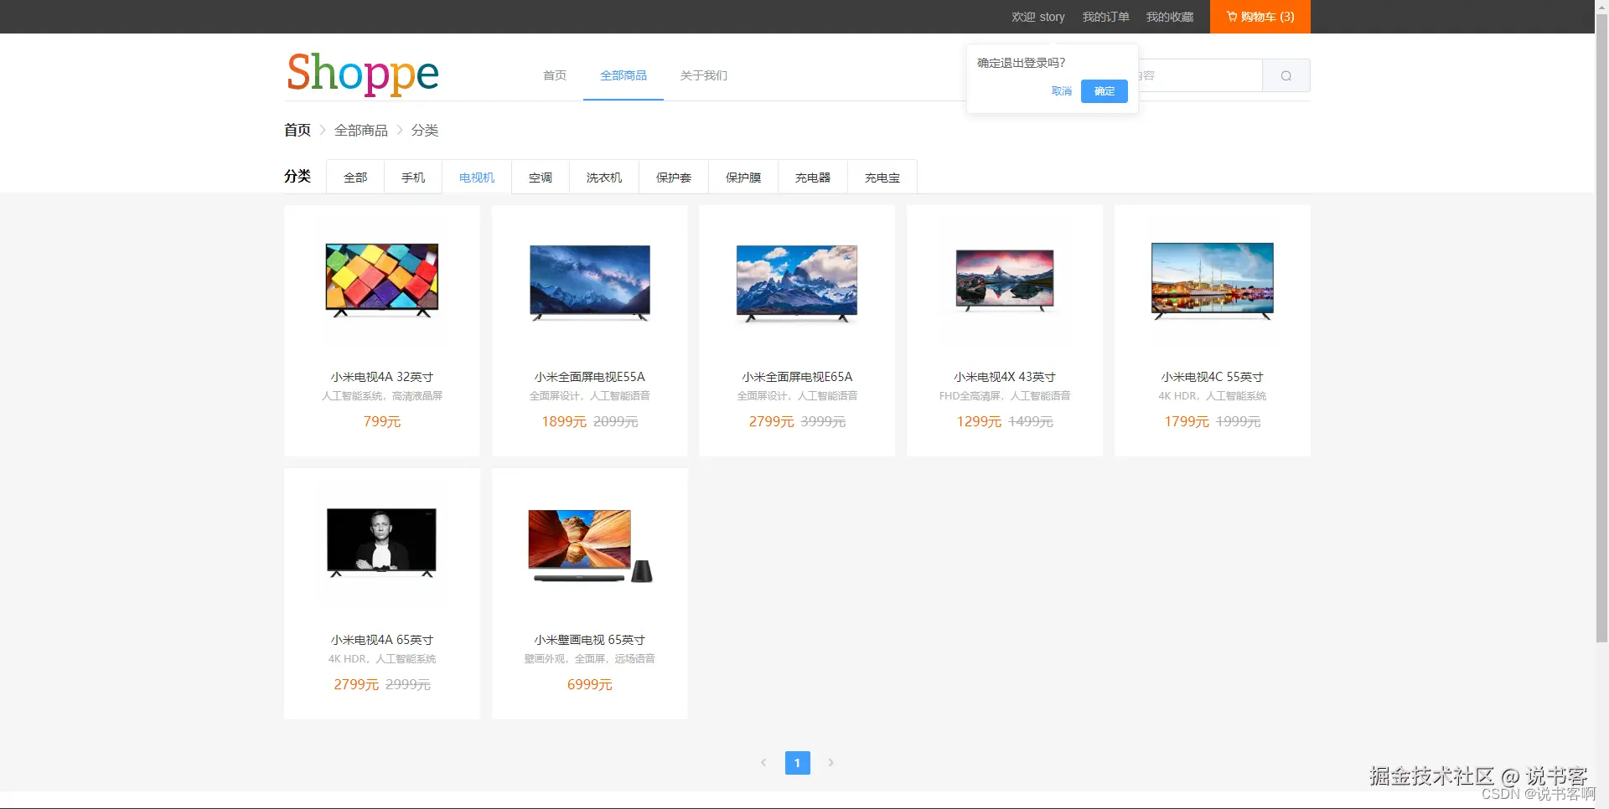Switch to the 洗衣机 category tab
This screenshot has height=809, width=1609.
click(603, 177)
